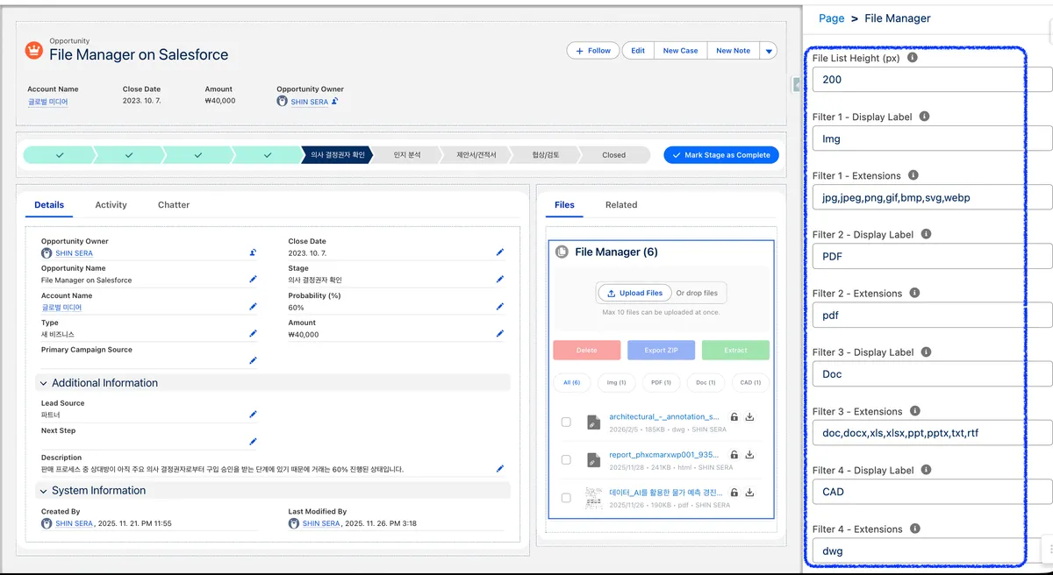Click the Follow button
Viewport: 1053px width, 575px height.
click(x=593, y=51)
